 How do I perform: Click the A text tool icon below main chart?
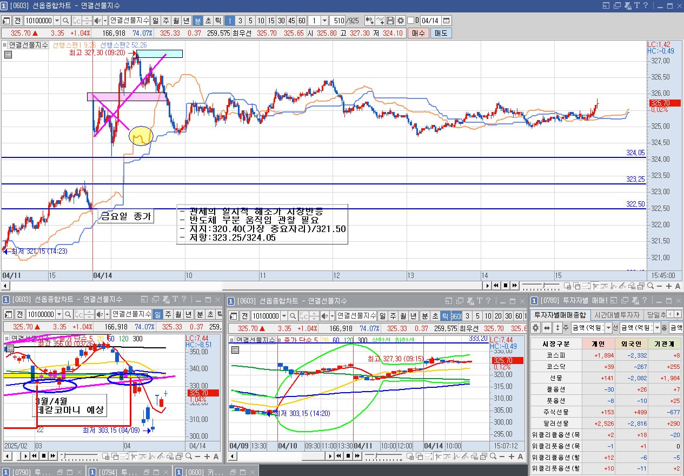[678, 286]
